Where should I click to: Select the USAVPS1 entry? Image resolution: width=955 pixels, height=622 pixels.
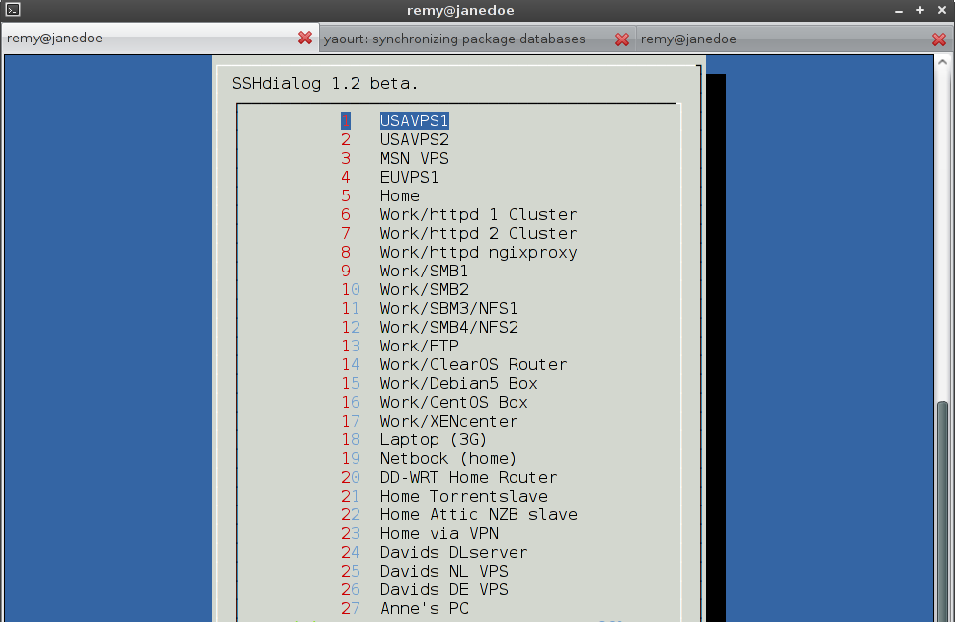pos(414,121)
